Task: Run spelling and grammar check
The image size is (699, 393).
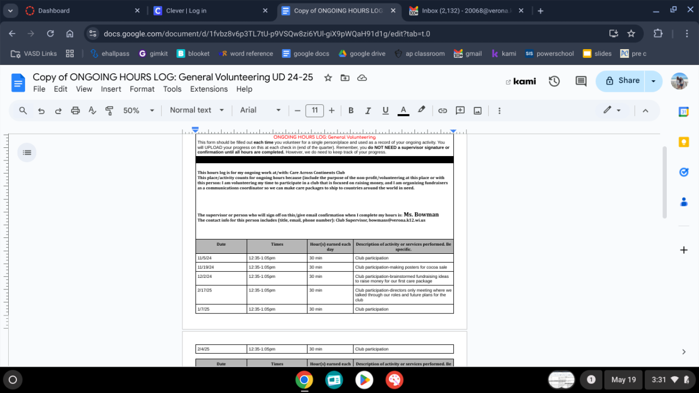Action: [92, 110]
